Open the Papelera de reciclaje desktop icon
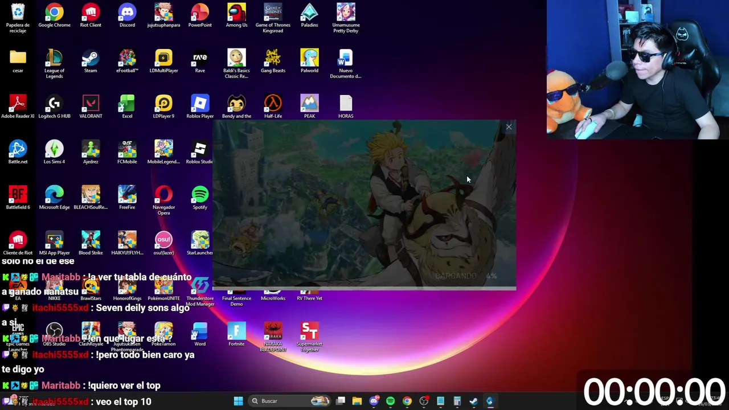729x410 pixels. click(x=18, y=18)
